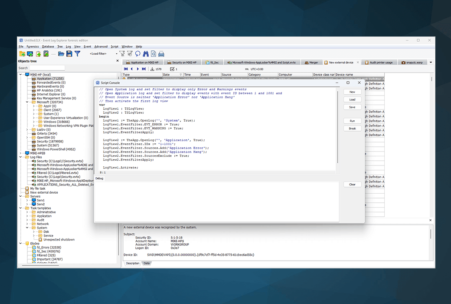Click the print preview icon
The height and width of the screenshot is (304, 451).
coord(154,54)
